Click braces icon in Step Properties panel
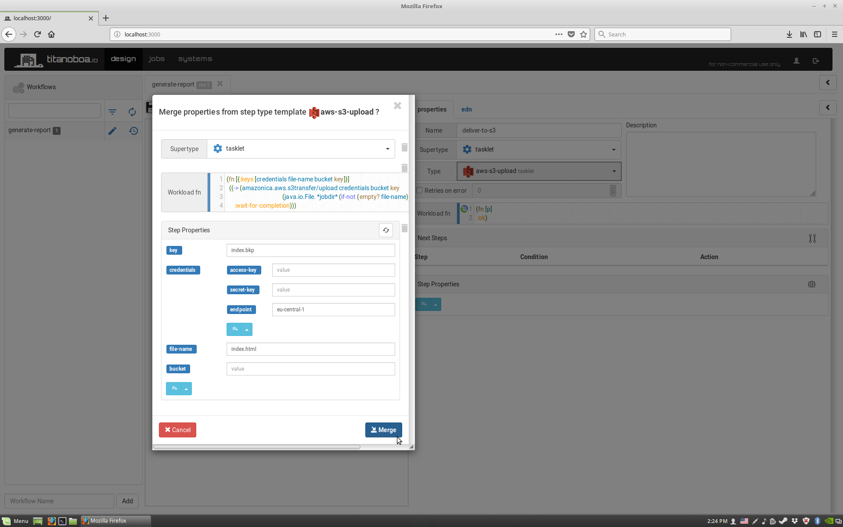The height and width of the screenshot is (527, 843). [x=811, y=284]
